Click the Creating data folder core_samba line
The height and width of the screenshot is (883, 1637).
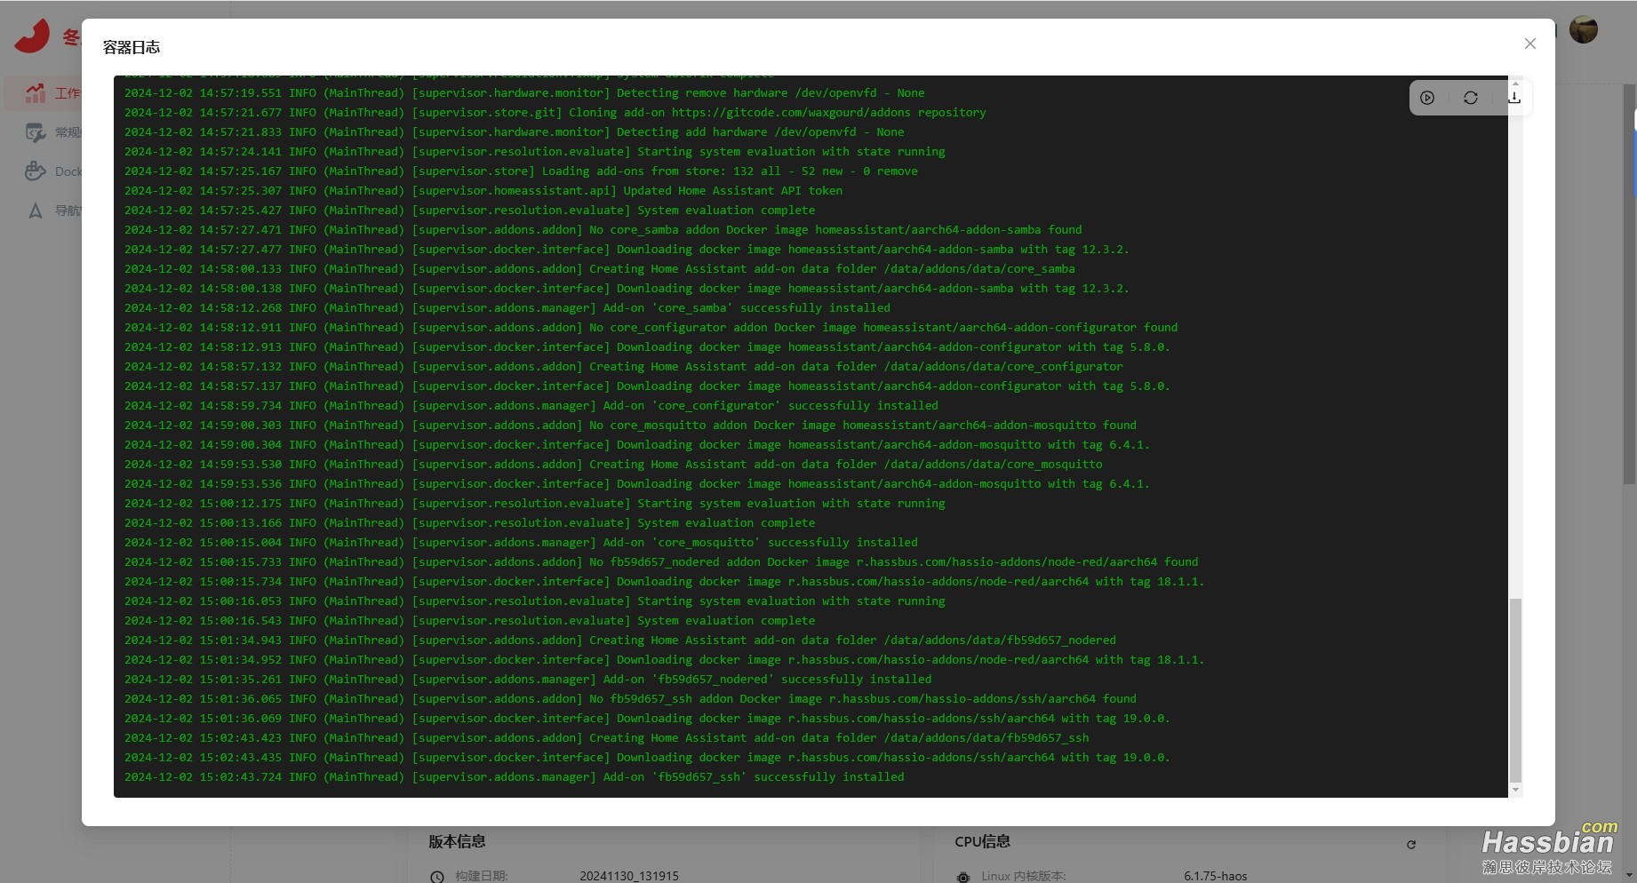pos(600,269)
